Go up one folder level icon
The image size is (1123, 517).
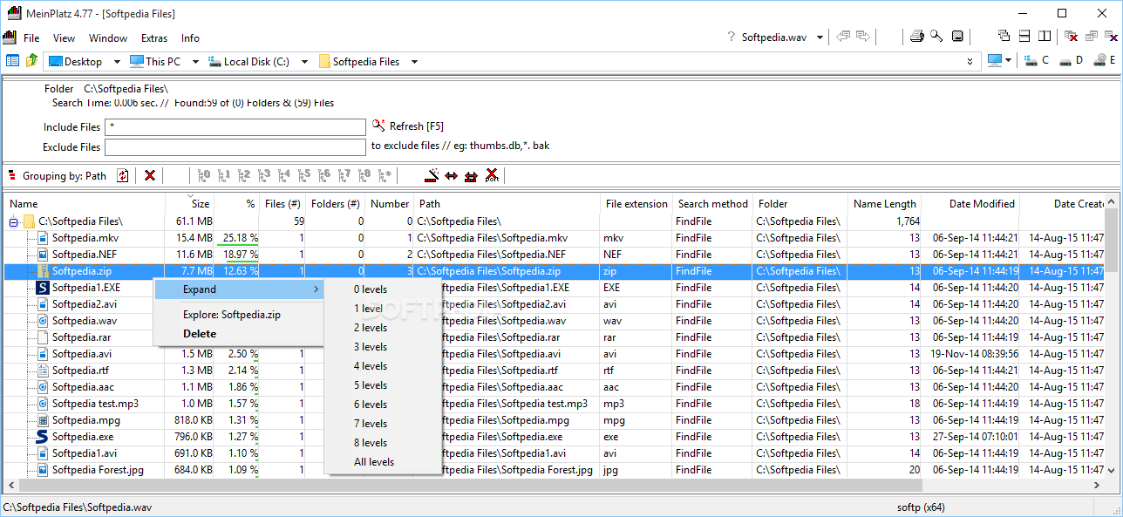(32, 61)
